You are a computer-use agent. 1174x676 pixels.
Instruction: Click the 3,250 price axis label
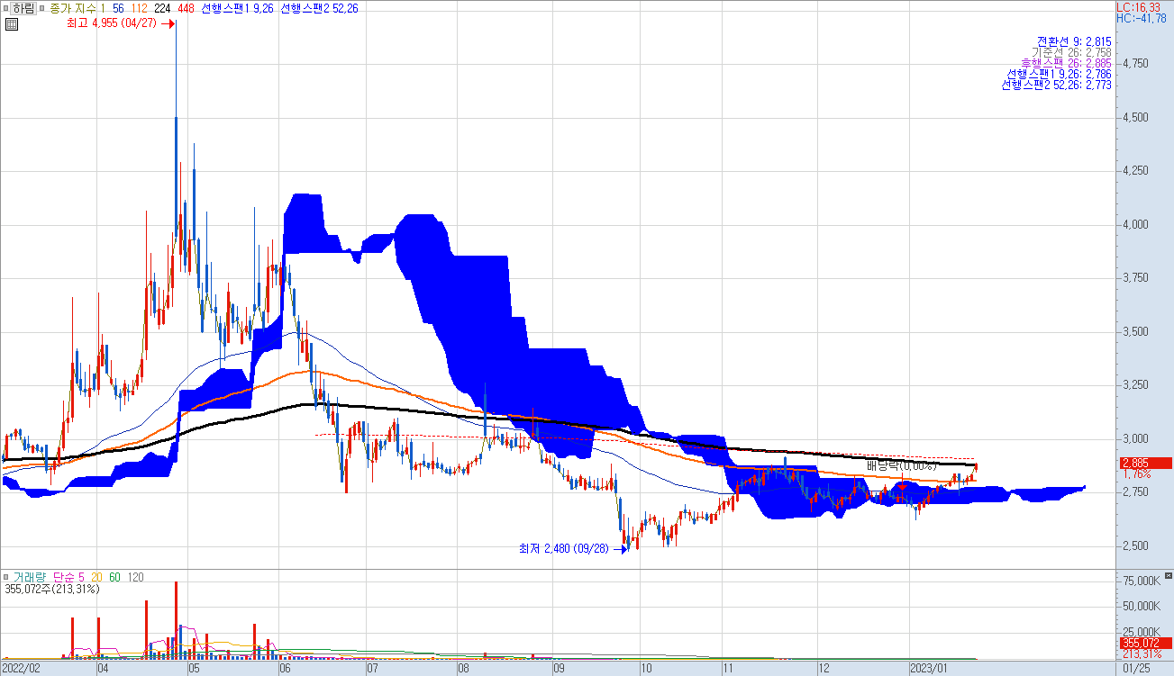click(x=1135, y=385)
